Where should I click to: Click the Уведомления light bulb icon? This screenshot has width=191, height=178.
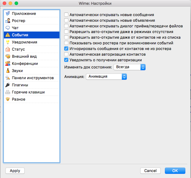point(8,42)
